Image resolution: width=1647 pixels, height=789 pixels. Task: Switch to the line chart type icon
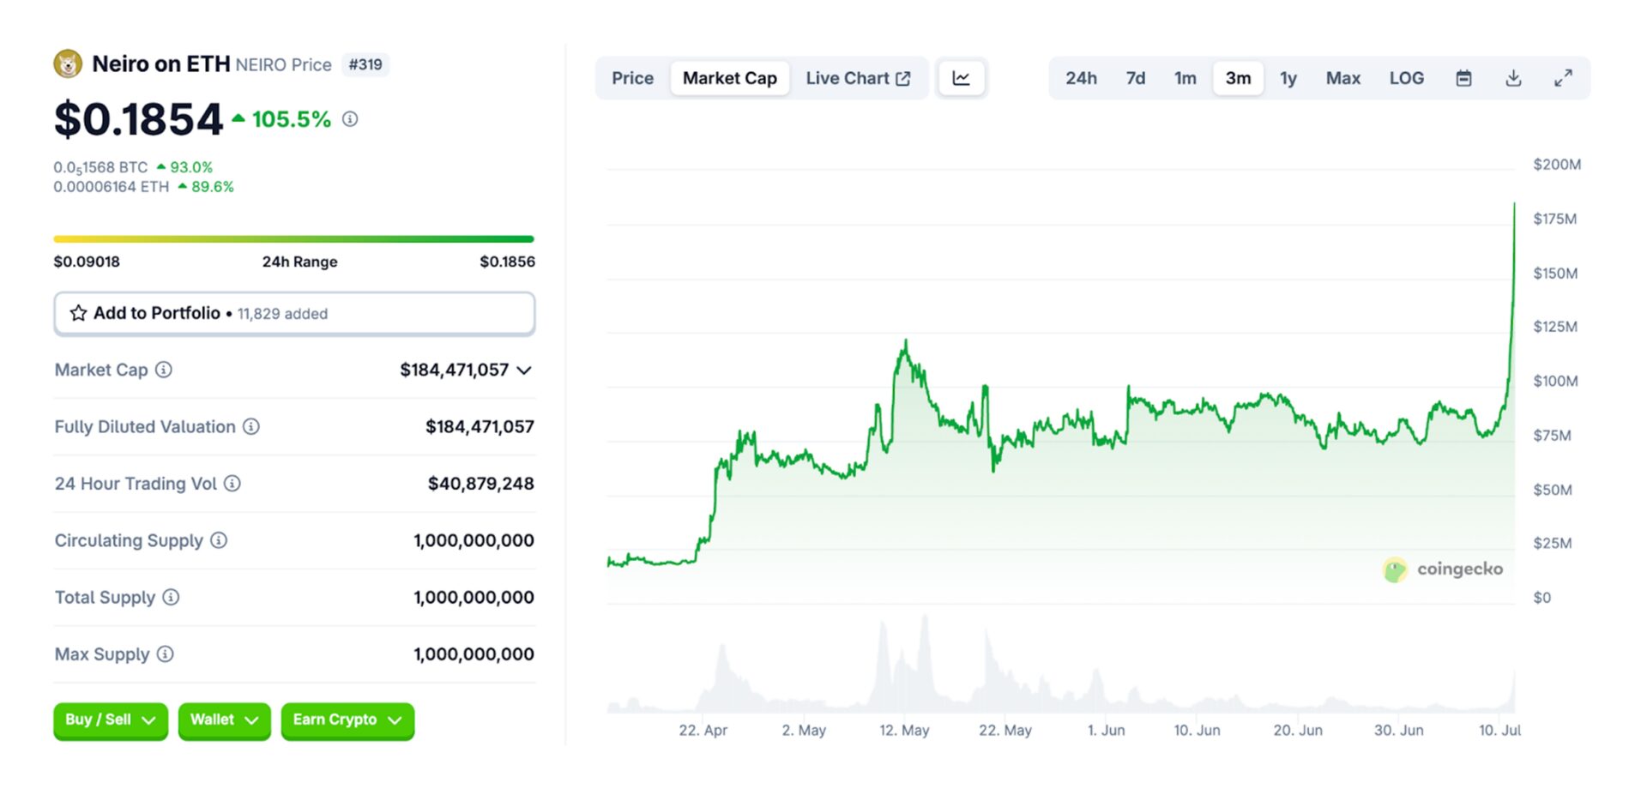pos(961,78)
